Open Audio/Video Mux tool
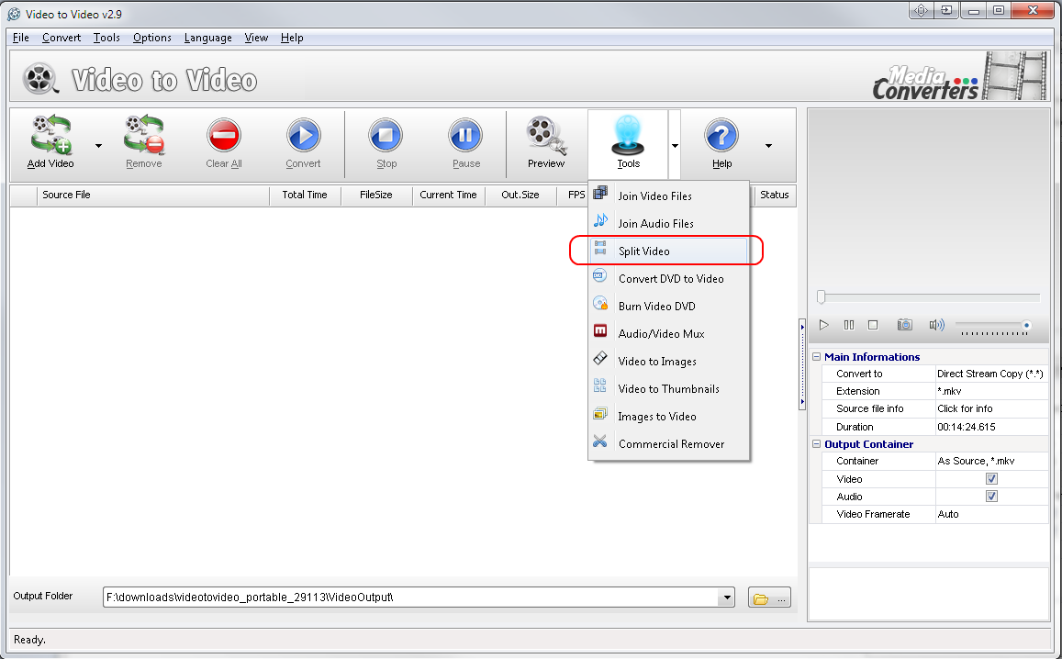 [x=669, y=334]
